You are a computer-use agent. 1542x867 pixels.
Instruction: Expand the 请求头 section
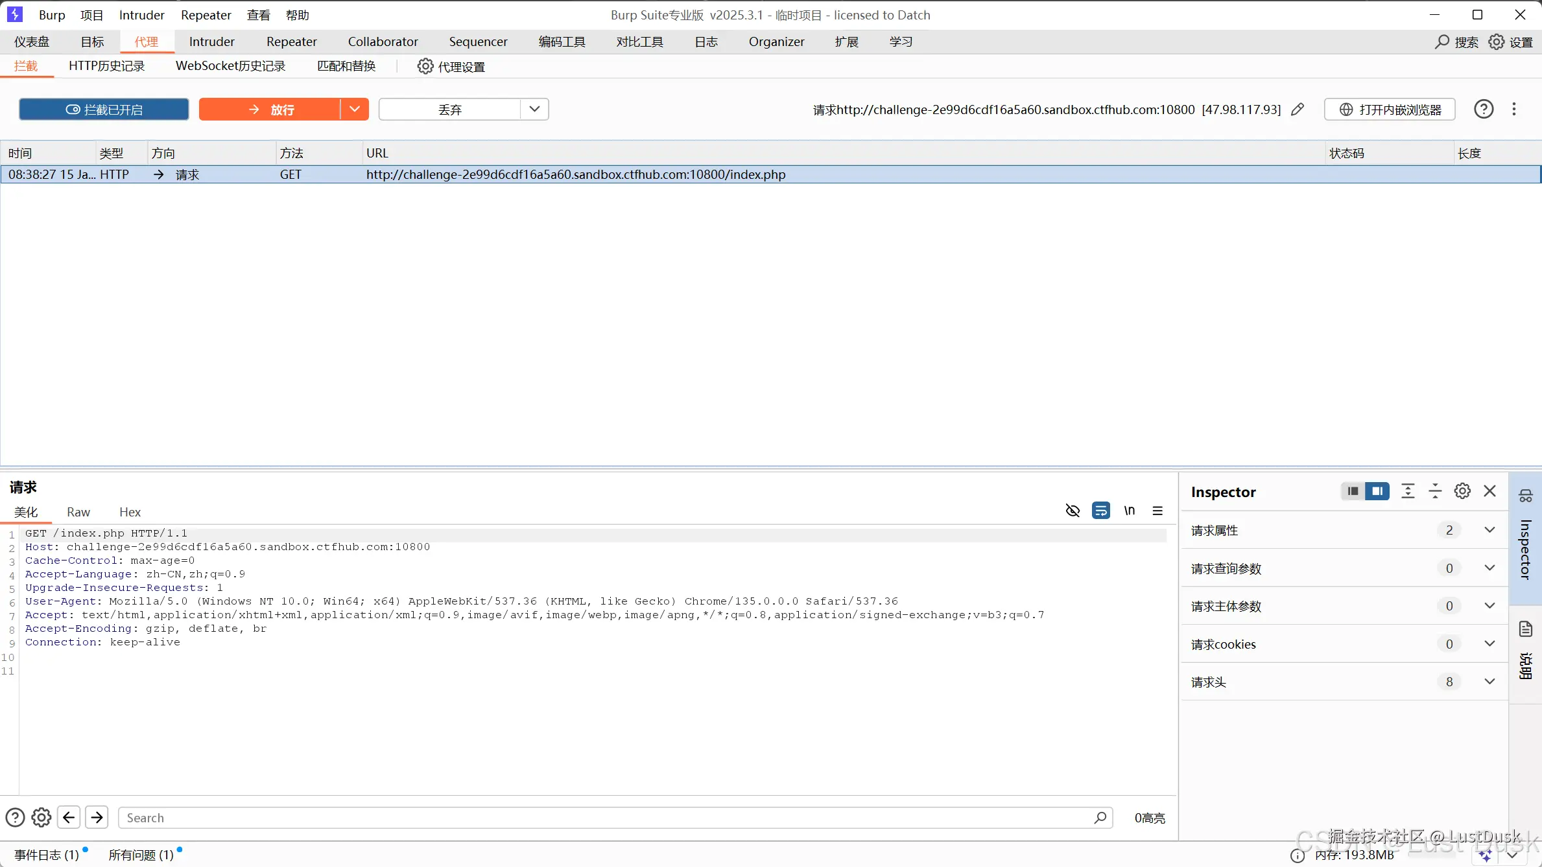coord(1489,682)
